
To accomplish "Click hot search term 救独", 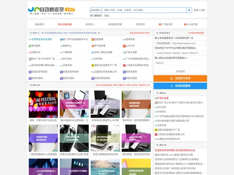I will point(107,16).
